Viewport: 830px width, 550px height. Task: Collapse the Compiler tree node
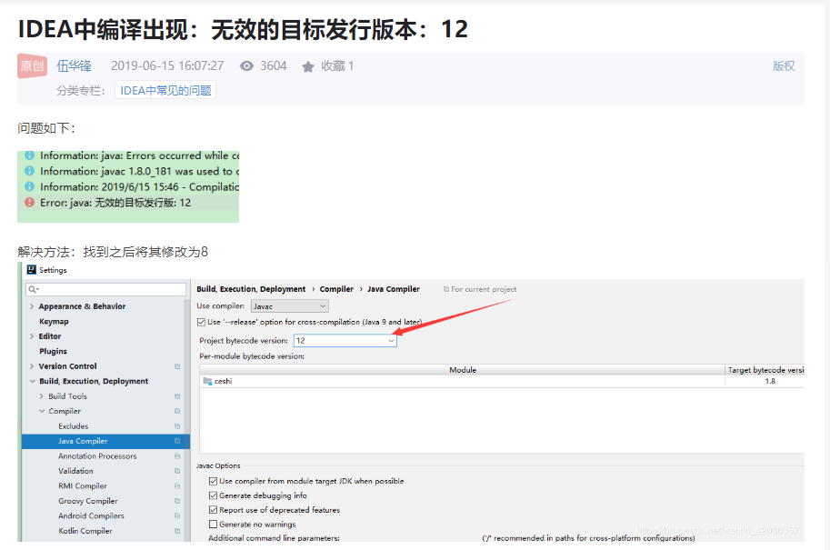coord(42,411)
